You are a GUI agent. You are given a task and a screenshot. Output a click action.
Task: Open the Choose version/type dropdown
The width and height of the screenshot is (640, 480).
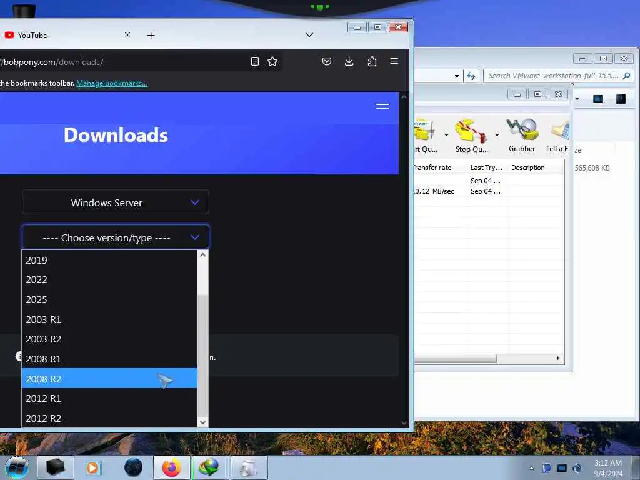click(116, 237)
